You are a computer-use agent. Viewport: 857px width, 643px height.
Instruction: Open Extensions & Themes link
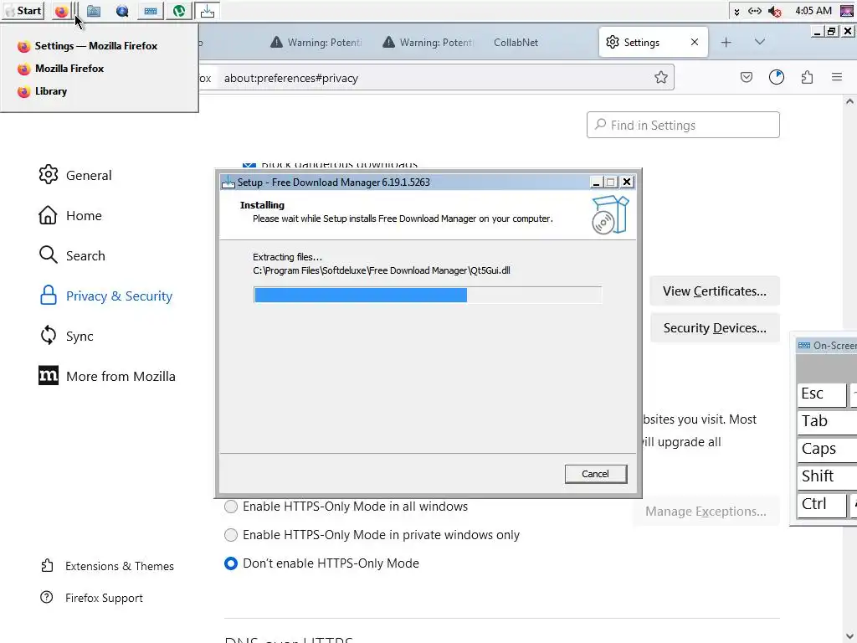pos(107,566)
